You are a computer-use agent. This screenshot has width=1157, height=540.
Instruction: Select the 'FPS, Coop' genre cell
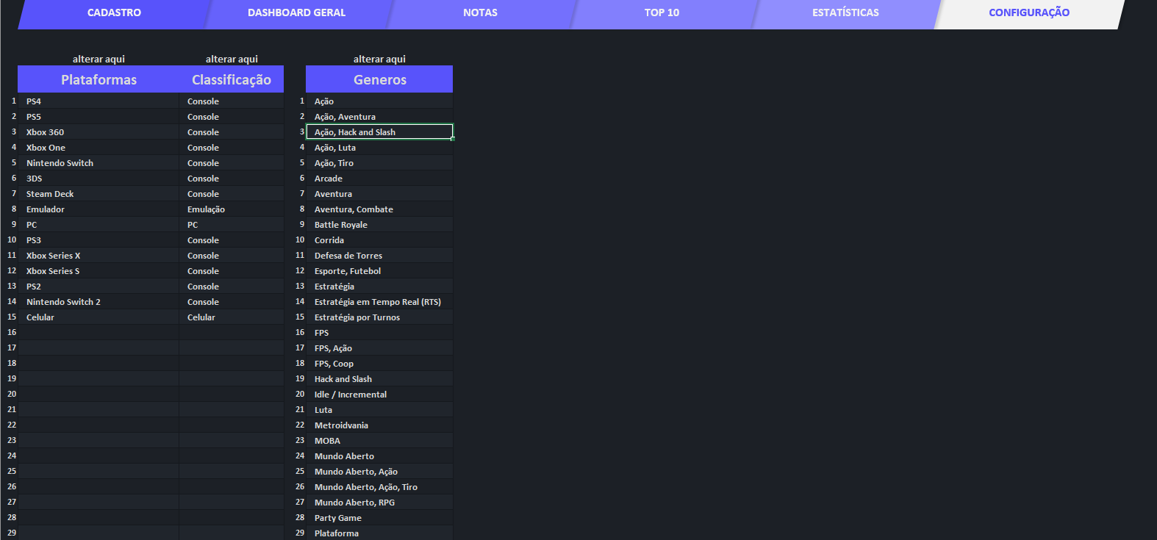tap(379, 364)
